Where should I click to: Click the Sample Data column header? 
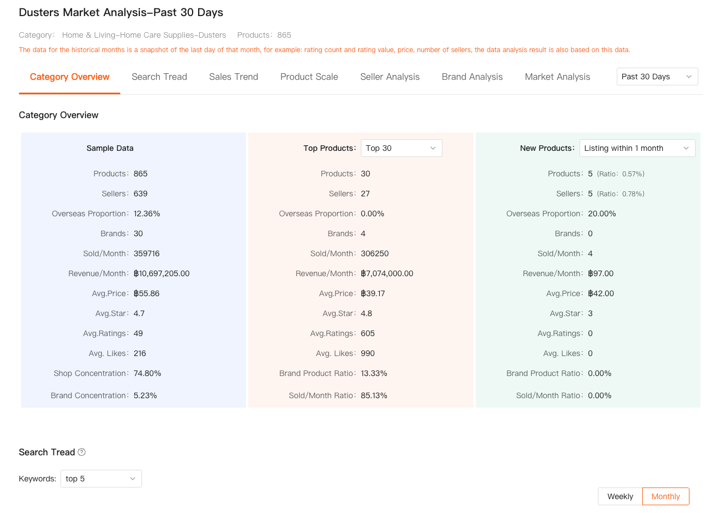tap(110, 148)
